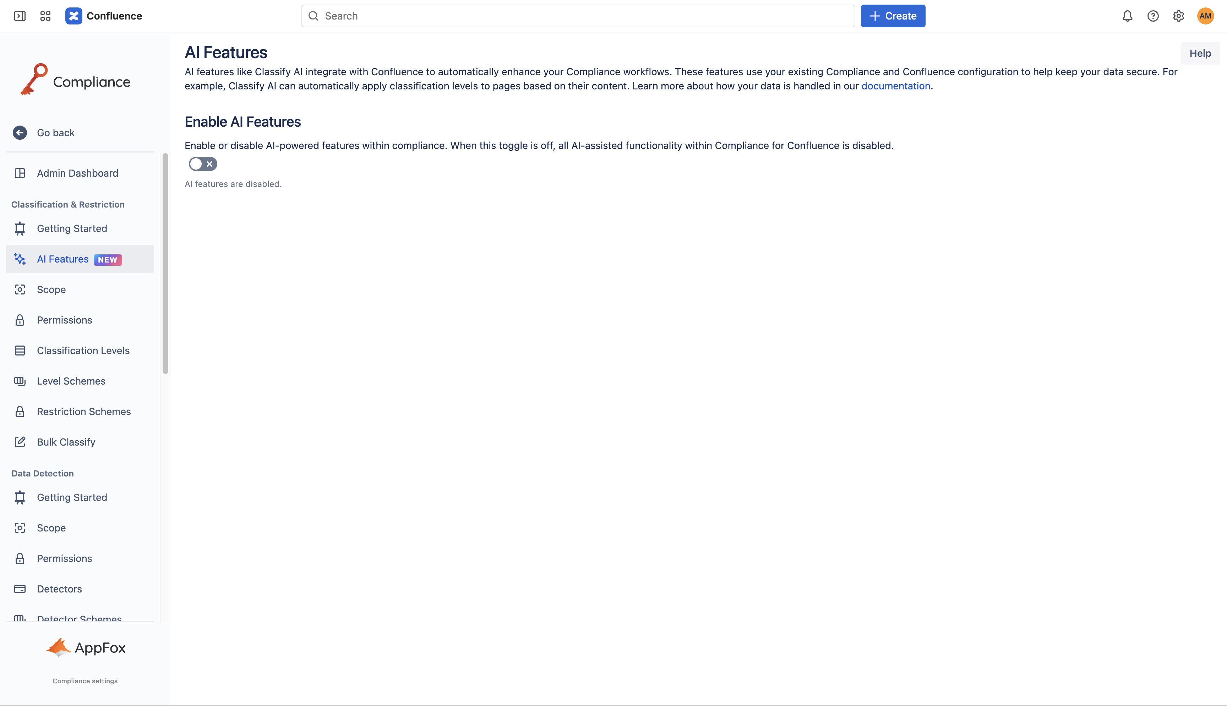Click the Create button

pos(893,16)
